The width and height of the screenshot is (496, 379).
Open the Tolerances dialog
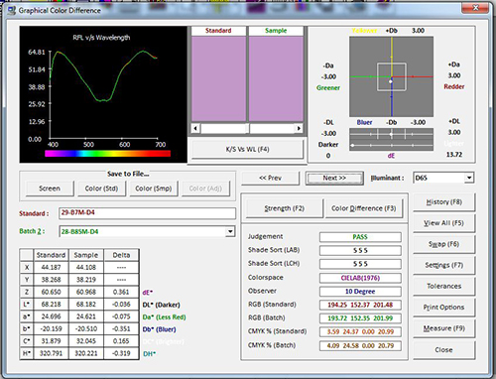(443, 286)
